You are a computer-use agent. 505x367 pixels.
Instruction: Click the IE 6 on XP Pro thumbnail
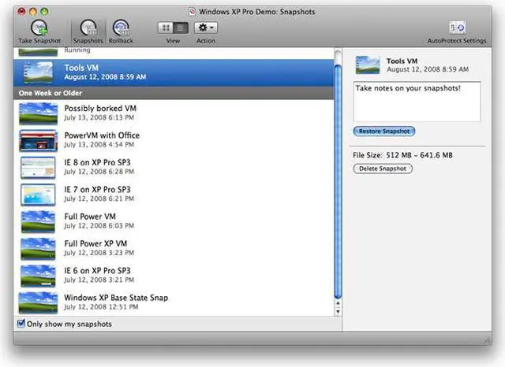[x=38, y=276]
